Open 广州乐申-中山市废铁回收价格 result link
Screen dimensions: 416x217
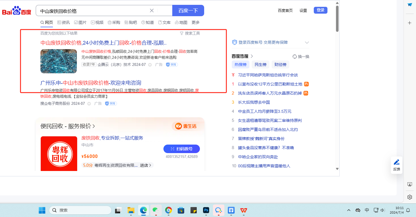91,83
